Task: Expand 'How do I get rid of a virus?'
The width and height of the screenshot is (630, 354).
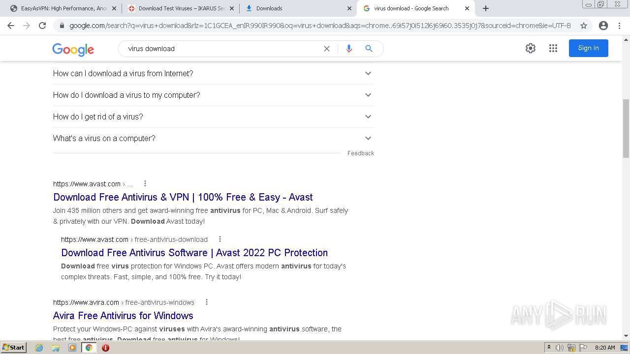Action: tap(213, 117)
